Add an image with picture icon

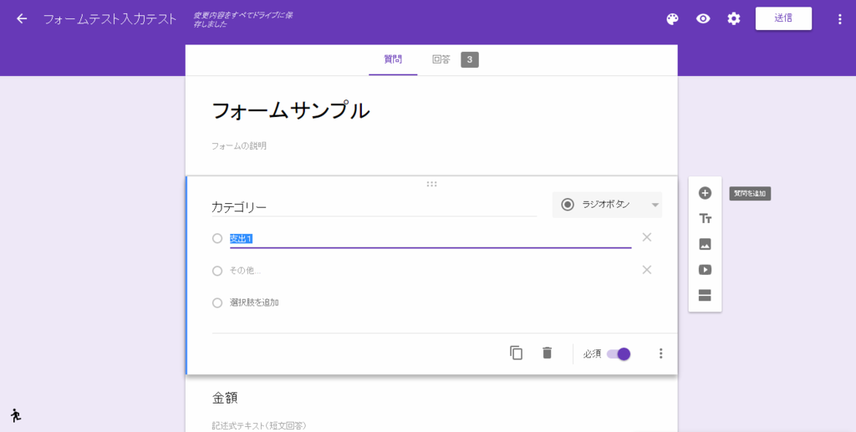[x=705, y=244]
